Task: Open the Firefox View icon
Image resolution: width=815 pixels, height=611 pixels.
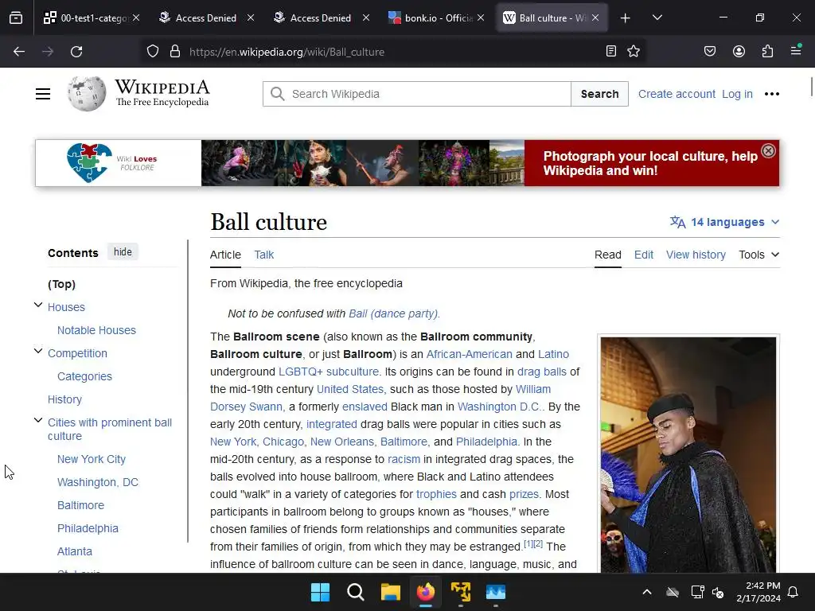Action: tap(16, 18)
